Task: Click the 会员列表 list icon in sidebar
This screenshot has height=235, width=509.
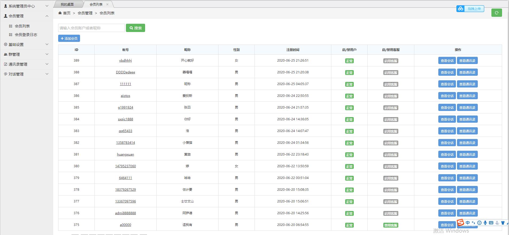Action: click(11, 26)
